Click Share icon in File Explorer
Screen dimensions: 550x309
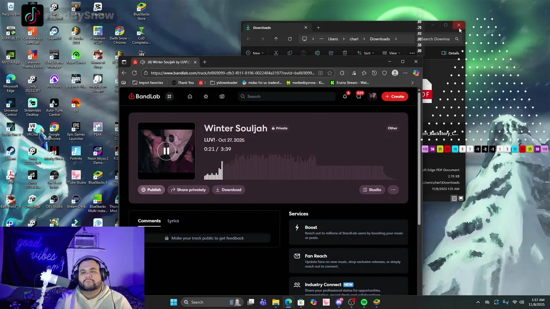(331, 53)
